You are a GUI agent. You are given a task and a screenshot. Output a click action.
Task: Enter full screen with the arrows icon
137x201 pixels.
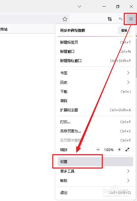127,149
